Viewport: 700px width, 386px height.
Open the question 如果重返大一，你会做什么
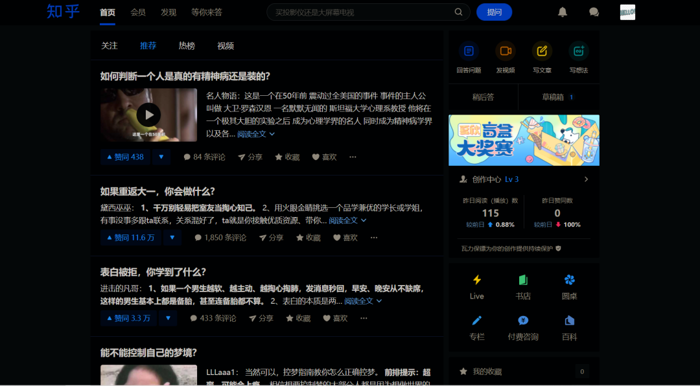point(157,192)
